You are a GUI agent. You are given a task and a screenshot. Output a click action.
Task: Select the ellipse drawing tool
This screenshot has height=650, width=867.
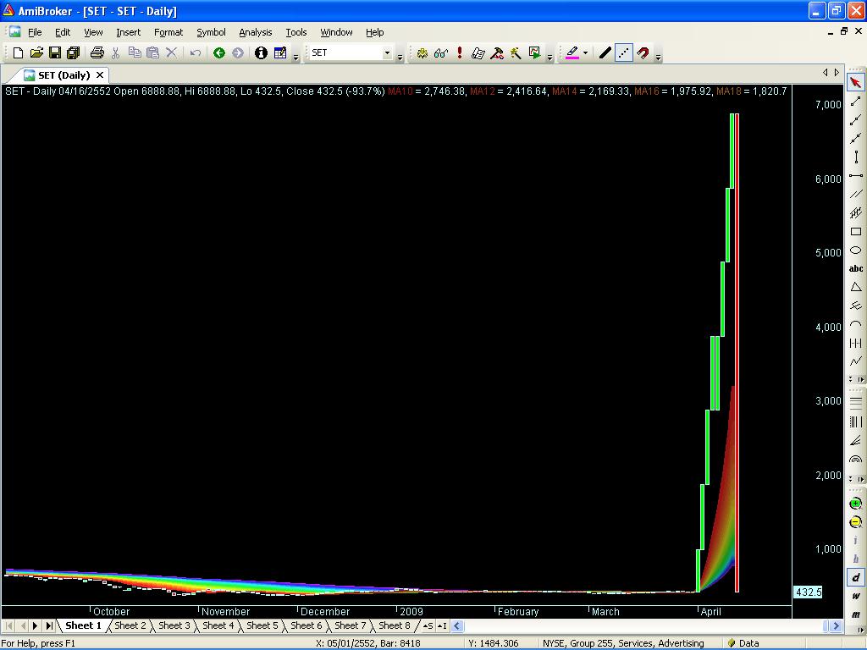point(855,250)
